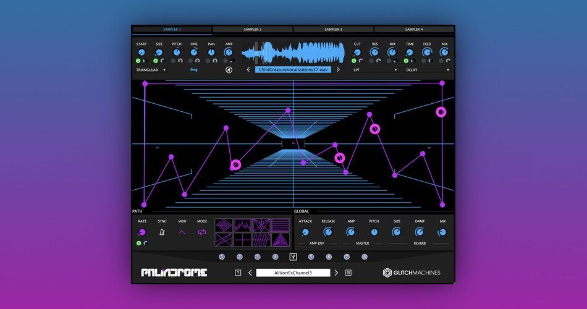Go to preset before AliVortExChannel3
Viewport: 587px width, 309px height.
click(250, 273)
